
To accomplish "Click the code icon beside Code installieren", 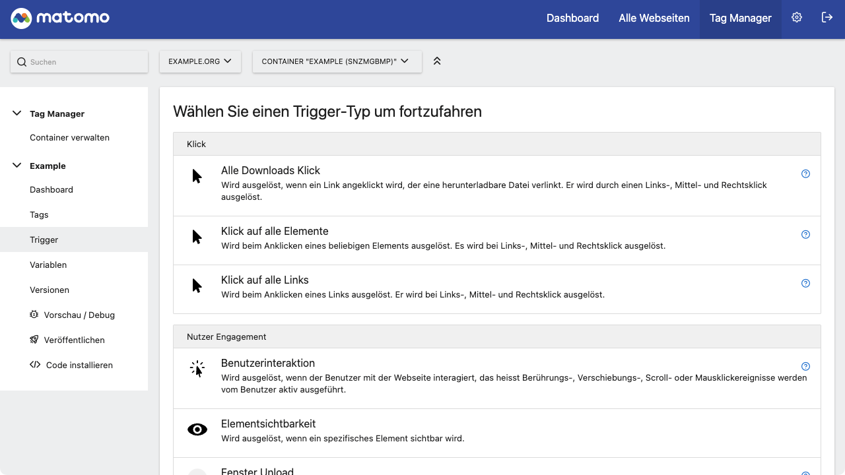I will pyautogui.click(x=35, y=365).
